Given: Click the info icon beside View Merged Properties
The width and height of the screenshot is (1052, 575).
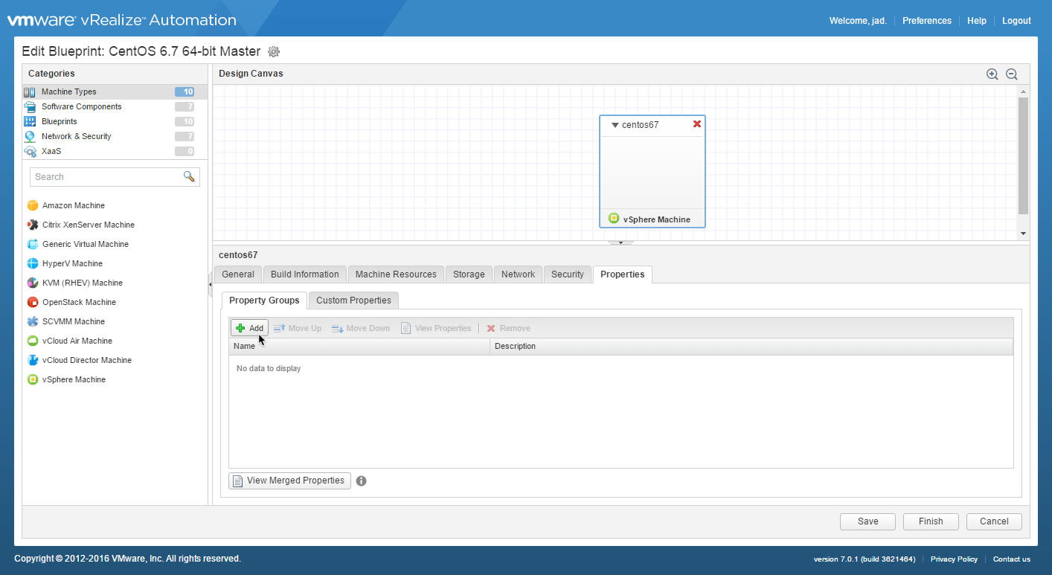Looking at the screenshot, I should pos(362,481).
